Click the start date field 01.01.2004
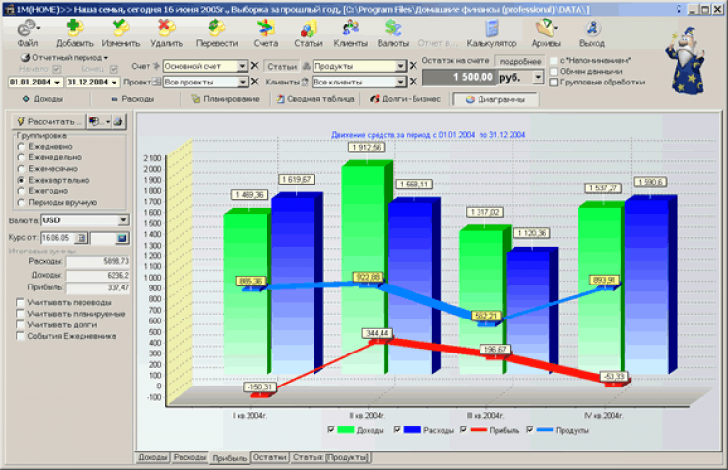The image size is (728, 470). click(30, 83)
